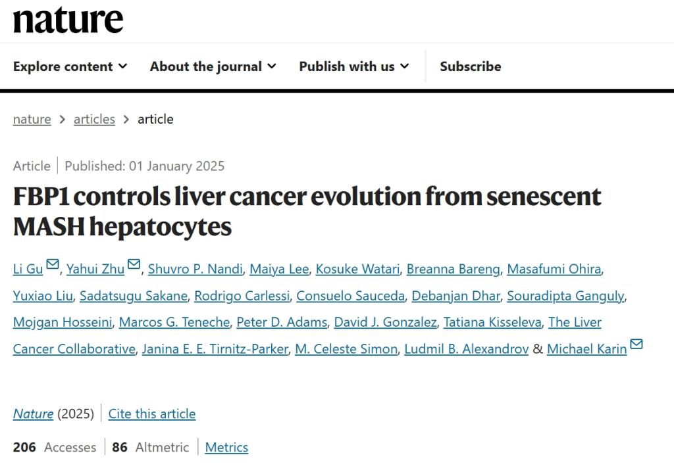Click the email icon next to Yahui Zhu
The image size is (674, 472).
point(134,264)
